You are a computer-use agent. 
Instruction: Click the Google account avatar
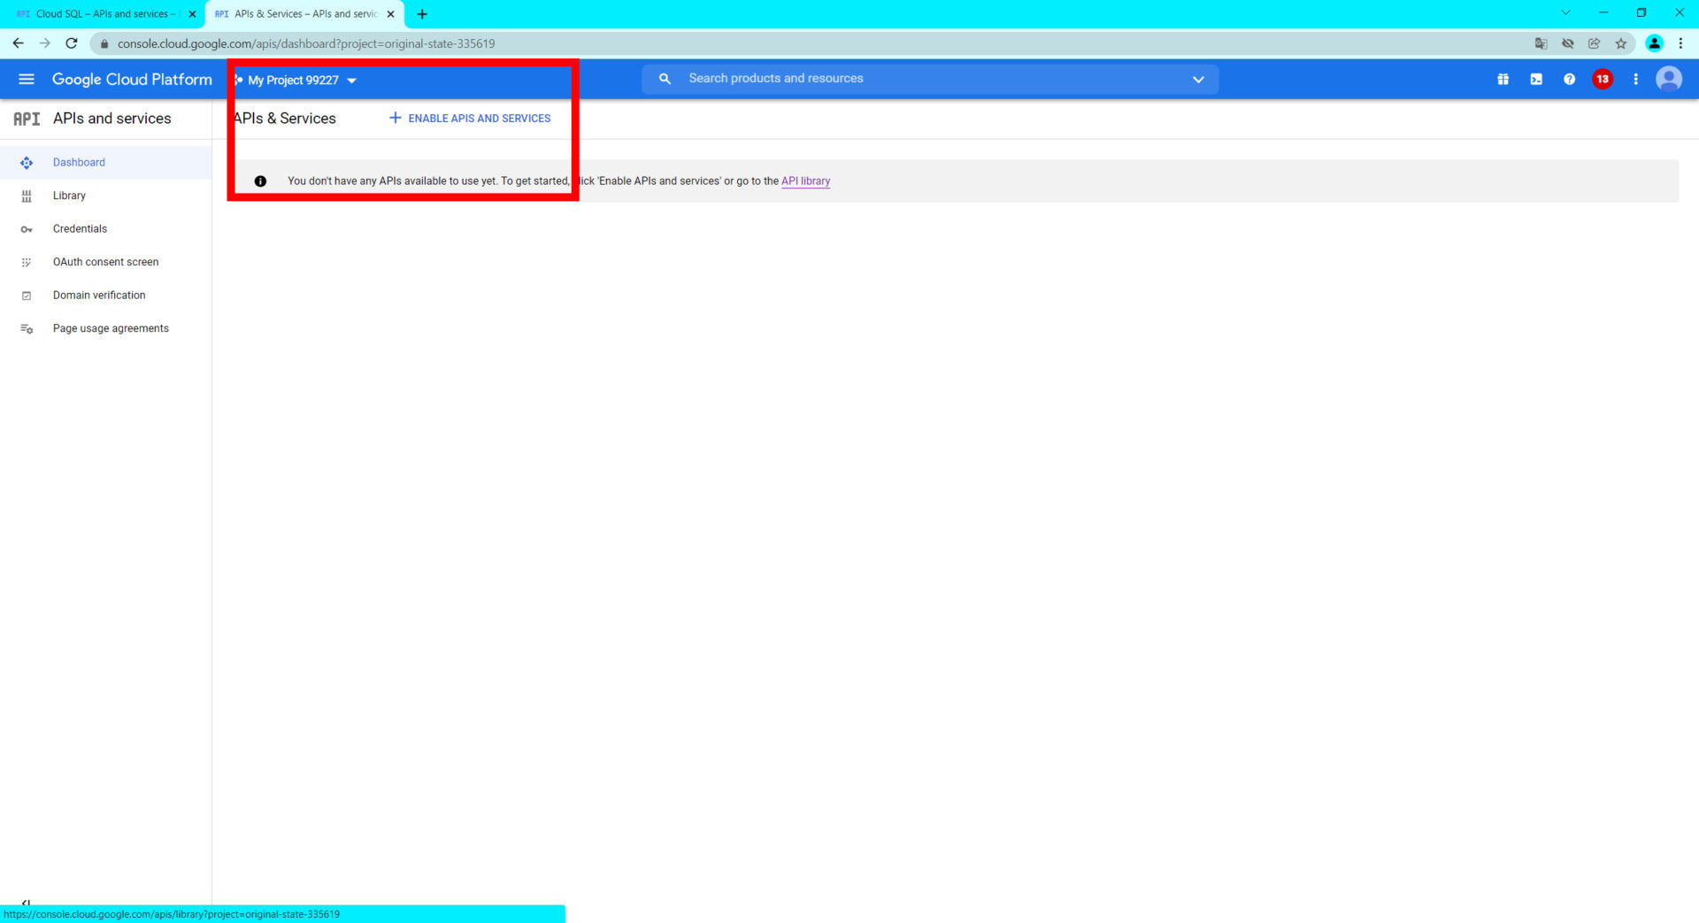pos(1669,80)
